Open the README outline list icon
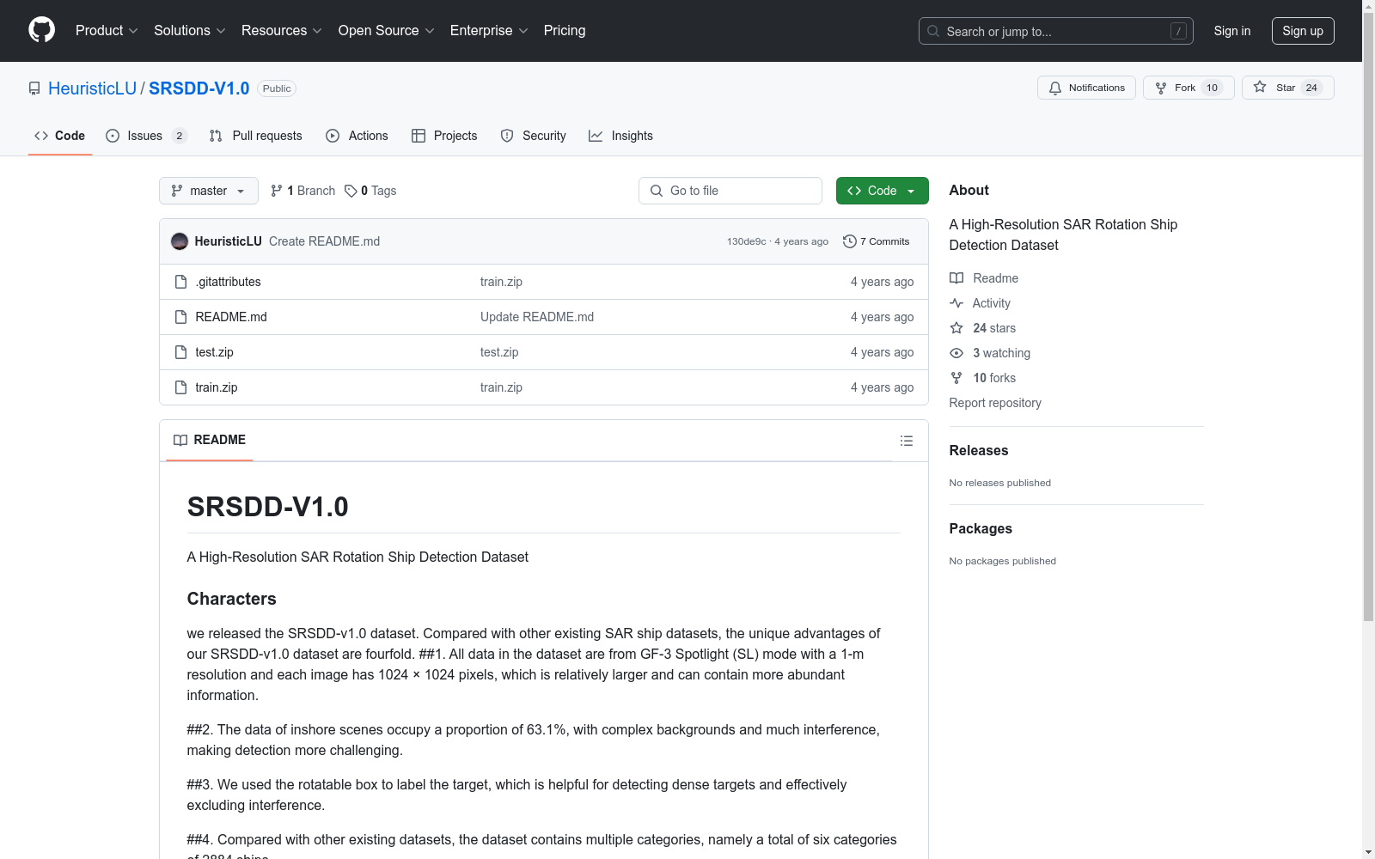This screenshot has height=859, width=1375. (x=907, y=441)
